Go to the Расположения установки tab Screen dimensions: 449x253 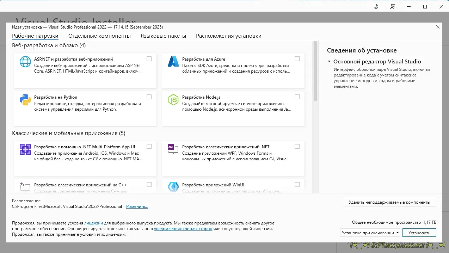pos(229,36)
